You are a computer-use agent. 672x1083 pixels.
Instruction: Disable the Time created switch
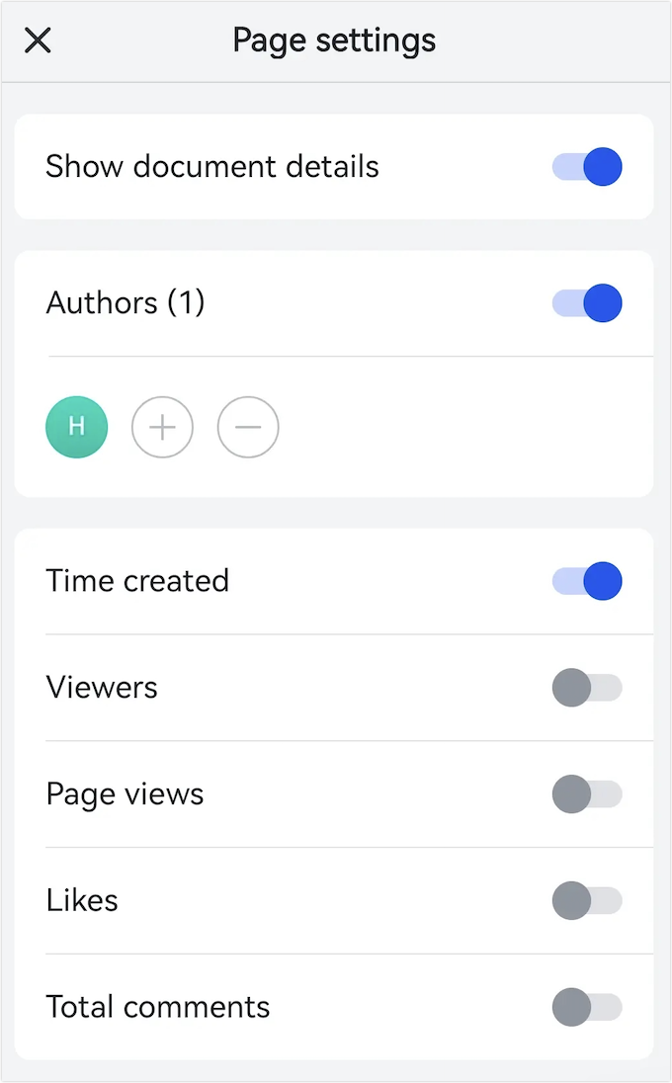point(587,581)
